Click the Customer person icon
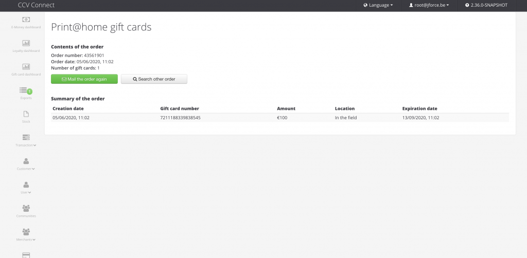 tap(26, 161)
